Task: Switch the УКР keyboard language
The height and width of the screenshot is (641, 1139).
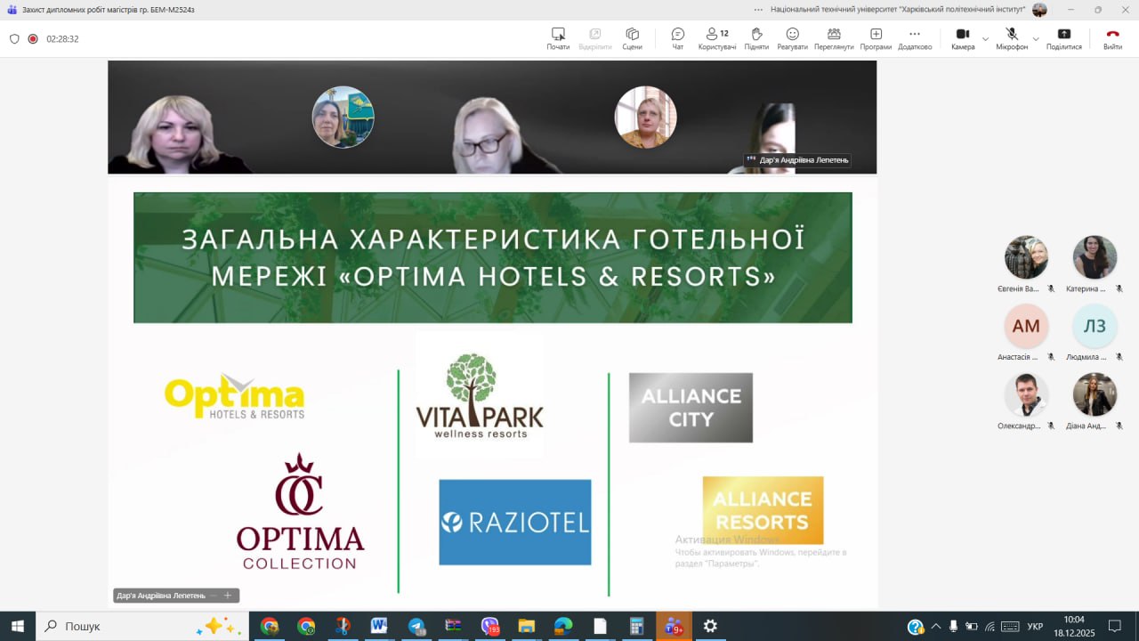Action: [1035, 626]
